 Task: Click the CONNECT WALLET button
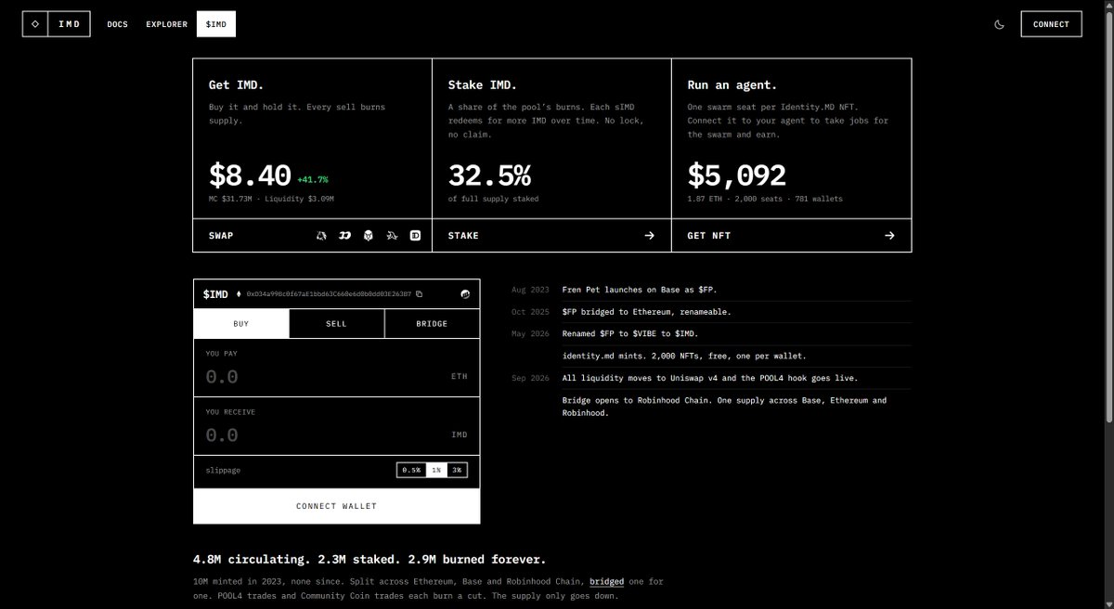pos(337,506)
